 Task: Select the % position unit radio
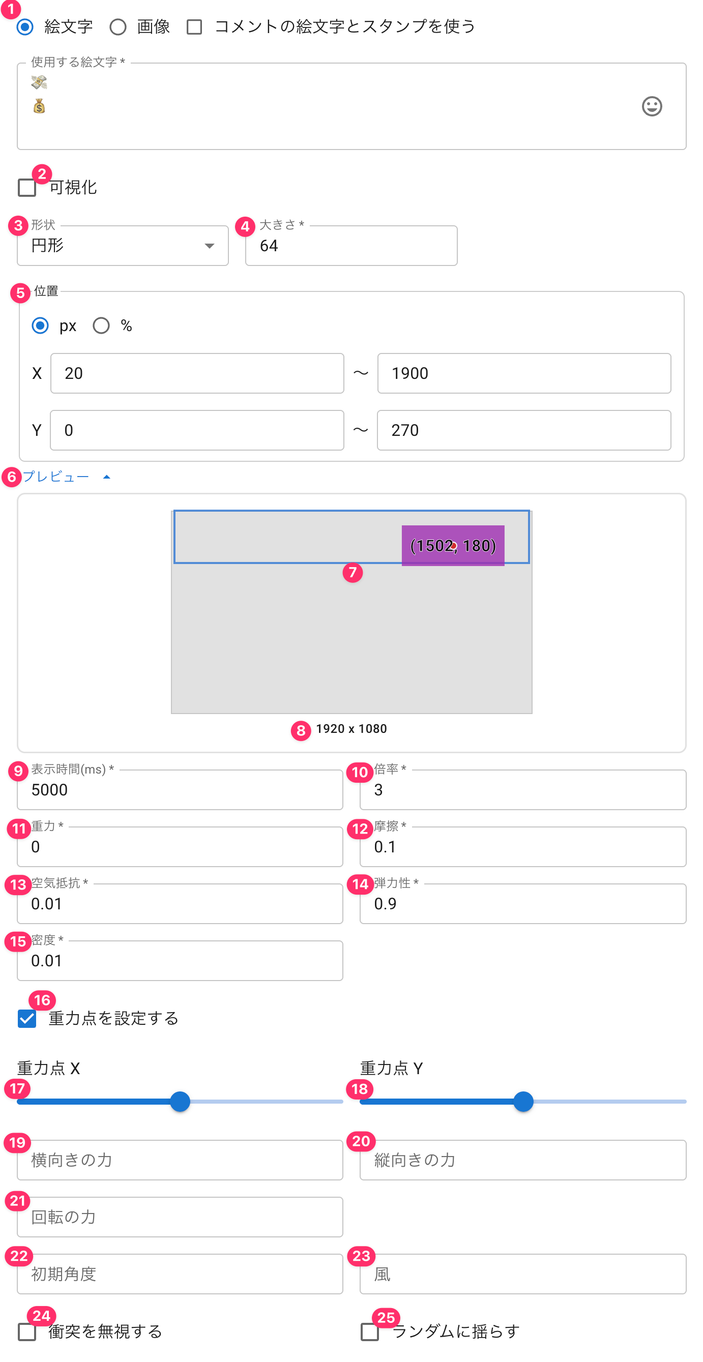(x=101, y=325)
